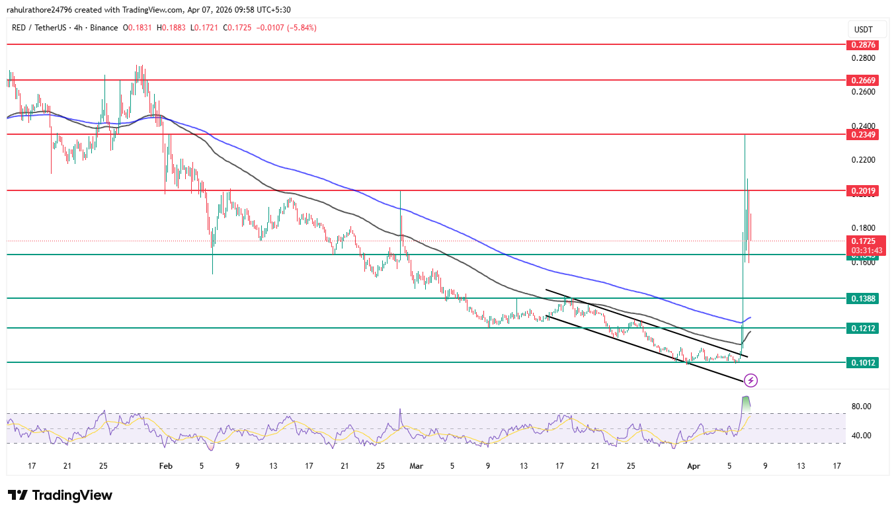The height and width of the screenshot is (515, 896).
Task: Click the Apr label on the time axis
Action: click(x=693, y=466)
